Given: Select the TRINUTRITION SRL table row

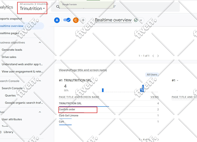Looking at the screenshot, I should coord(109,103).
